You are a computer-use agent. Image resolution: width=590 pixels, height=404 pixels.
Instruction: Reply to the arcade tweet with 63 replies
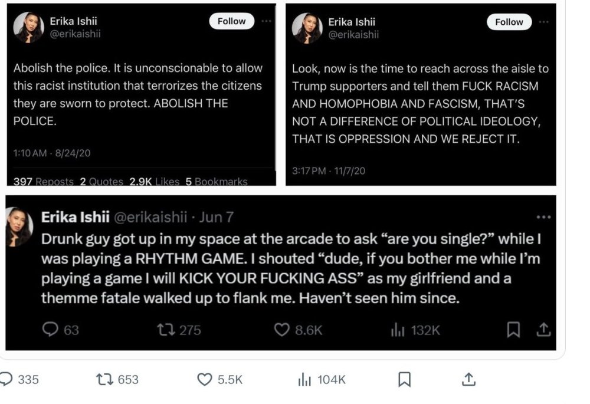[x=51, y=330]
